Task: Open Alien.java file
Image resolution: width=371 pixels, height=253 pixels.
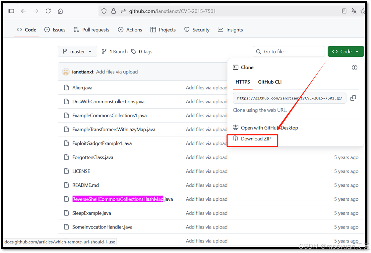Action: [82, 88]
